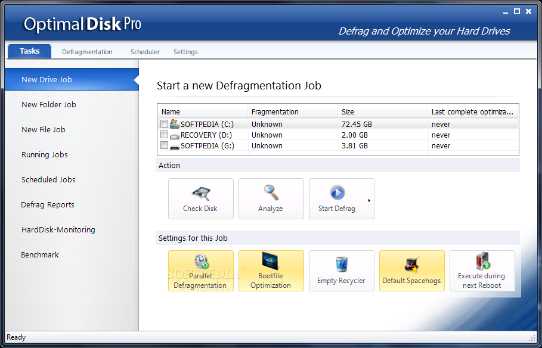
Task: Check the SOFTPEDIA (G:) drive checkbox
Action: (x=164, y=145)
